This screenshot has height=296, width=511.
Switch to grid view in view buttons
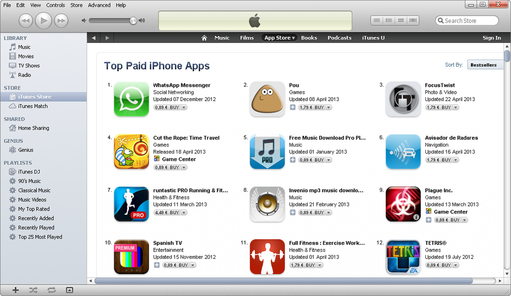(x=401, y=21)
